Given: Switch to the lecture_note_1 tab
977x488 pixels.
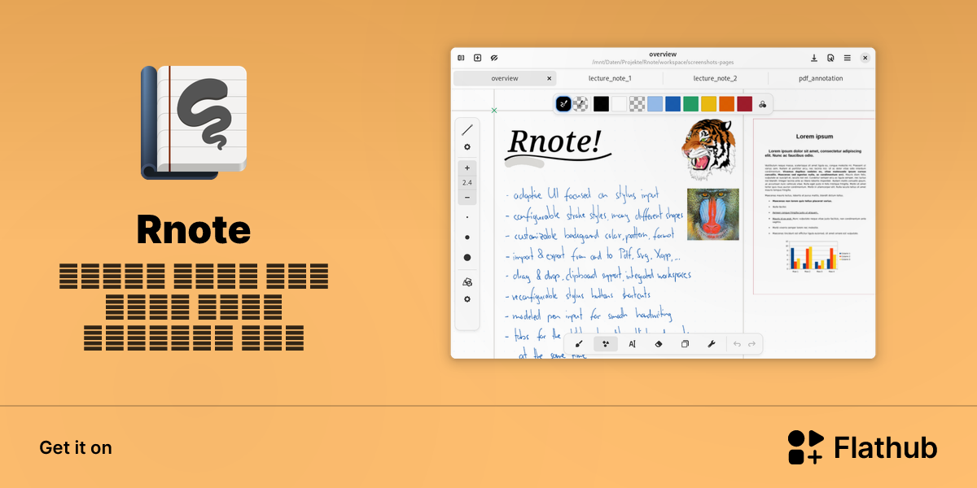Looking at the screenshot, I should 610,79.
